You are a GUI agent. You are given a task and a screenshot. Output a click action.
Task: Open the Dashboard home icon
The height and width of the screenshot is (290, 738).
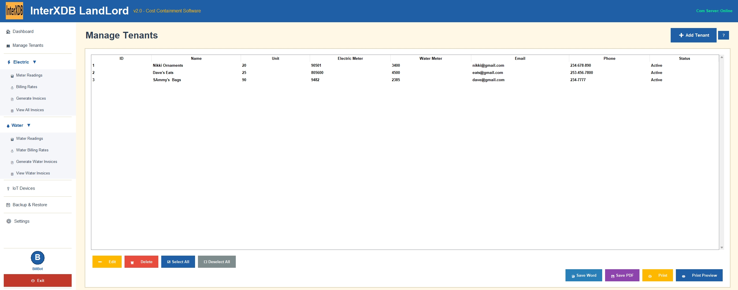point(8,32)
